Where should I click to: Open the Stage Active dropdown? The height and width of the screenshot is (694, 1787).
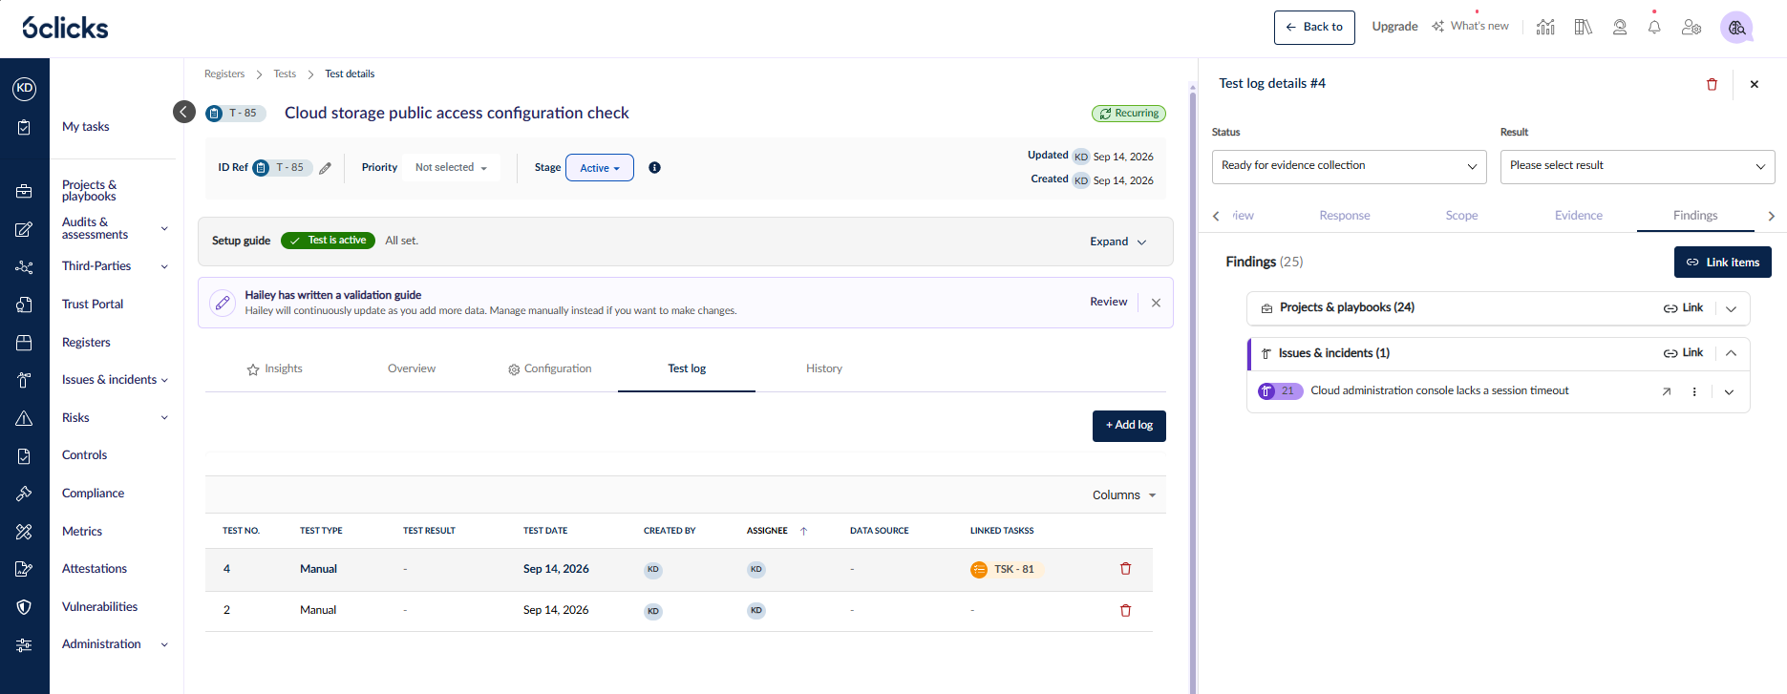coord(600,168)
